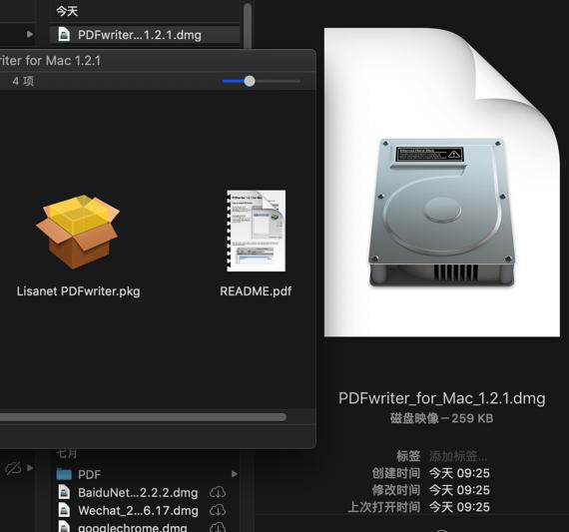The width and height of the screenshot is (569, 532).
Task: Select the googlechrome.dmg file row
Action: pyautogui.click(x=145, y=527)
